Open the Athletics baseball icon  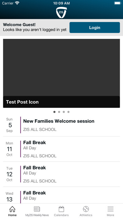86,209
